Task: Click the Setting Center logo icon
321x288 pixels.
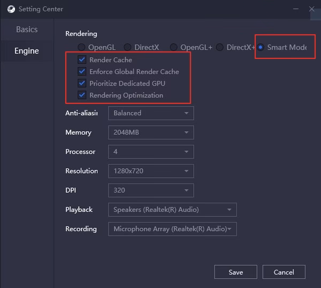Action: click(10, 9)
